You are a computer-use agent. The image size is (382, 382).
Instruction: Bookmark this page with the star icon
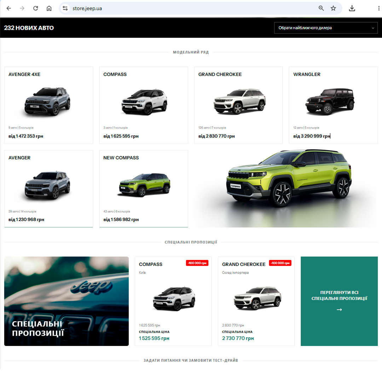tap(333, 8)
